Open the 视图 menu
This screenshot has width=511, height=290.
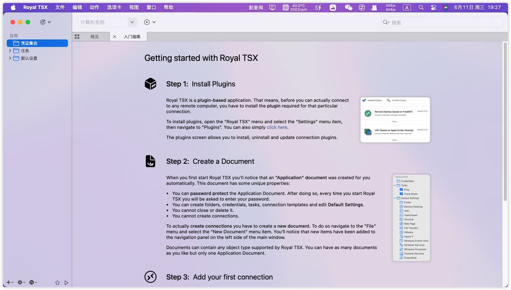(134, 7)
